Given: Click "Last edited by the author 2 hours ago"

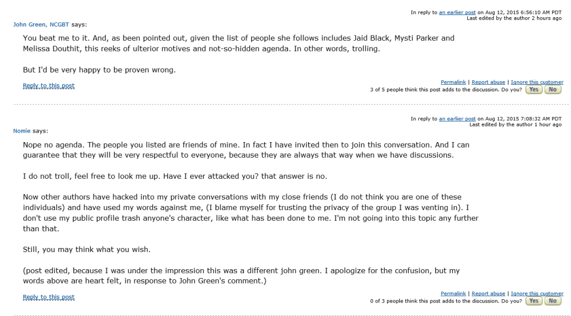Looking at the screenshot, I should pyautogui.click(x=514, y=18).
